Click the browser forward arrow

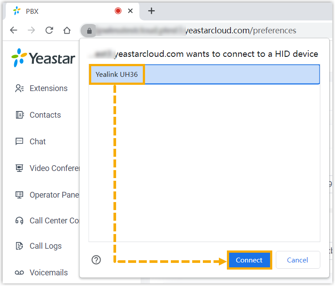[32, 30]
